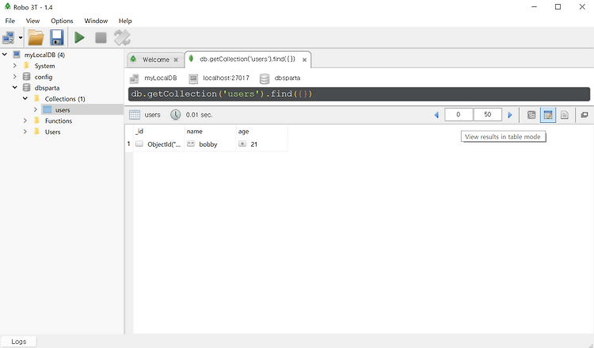The image size is (594, 348).
Task: Click the users table icon in results bar
Action: 135,115
